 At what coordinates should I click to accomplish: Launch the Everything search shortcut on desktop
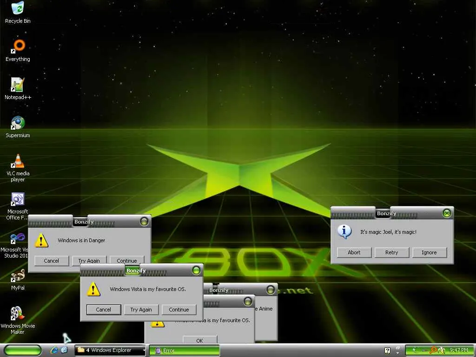pos(18,51)
